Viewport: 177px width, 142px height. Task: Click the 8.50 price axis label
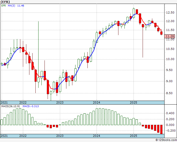click(x=170, y=93)
